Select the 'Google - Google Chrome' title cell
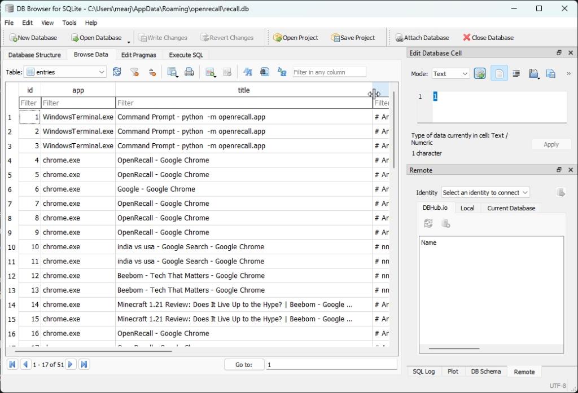This screenshot has width=578, height=393. click(x=244, y=189)
